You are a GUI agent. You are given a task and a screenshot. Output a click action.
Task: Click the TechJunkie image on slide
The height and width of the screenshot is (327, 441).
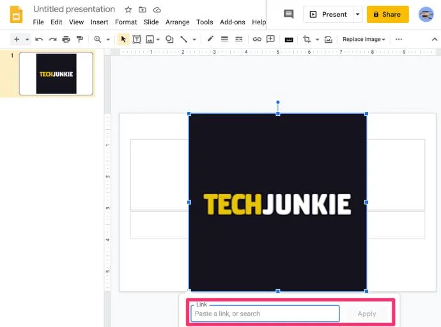tap(277, 202)
